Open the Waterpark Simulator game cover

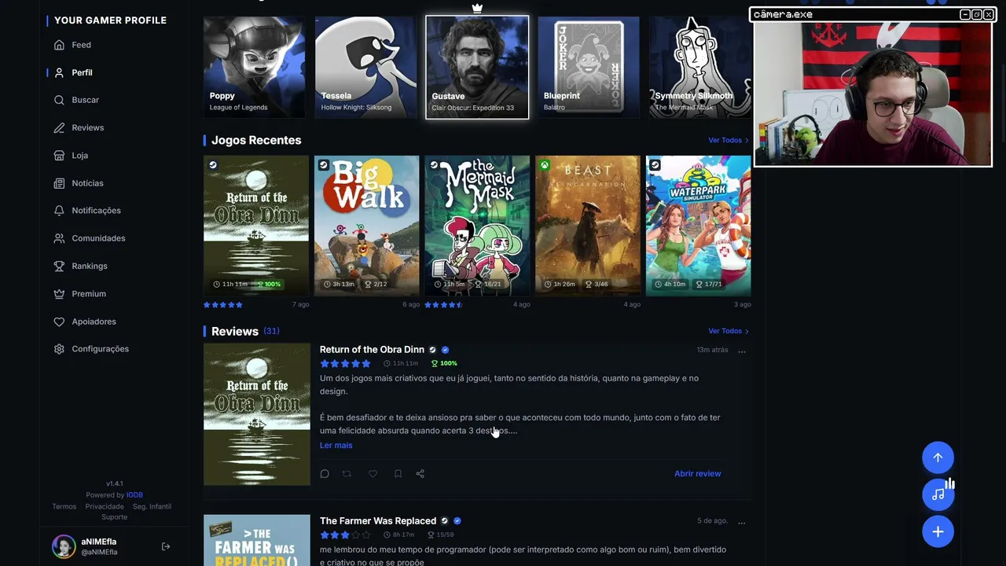pyautogui.click(x=699, y=226)
